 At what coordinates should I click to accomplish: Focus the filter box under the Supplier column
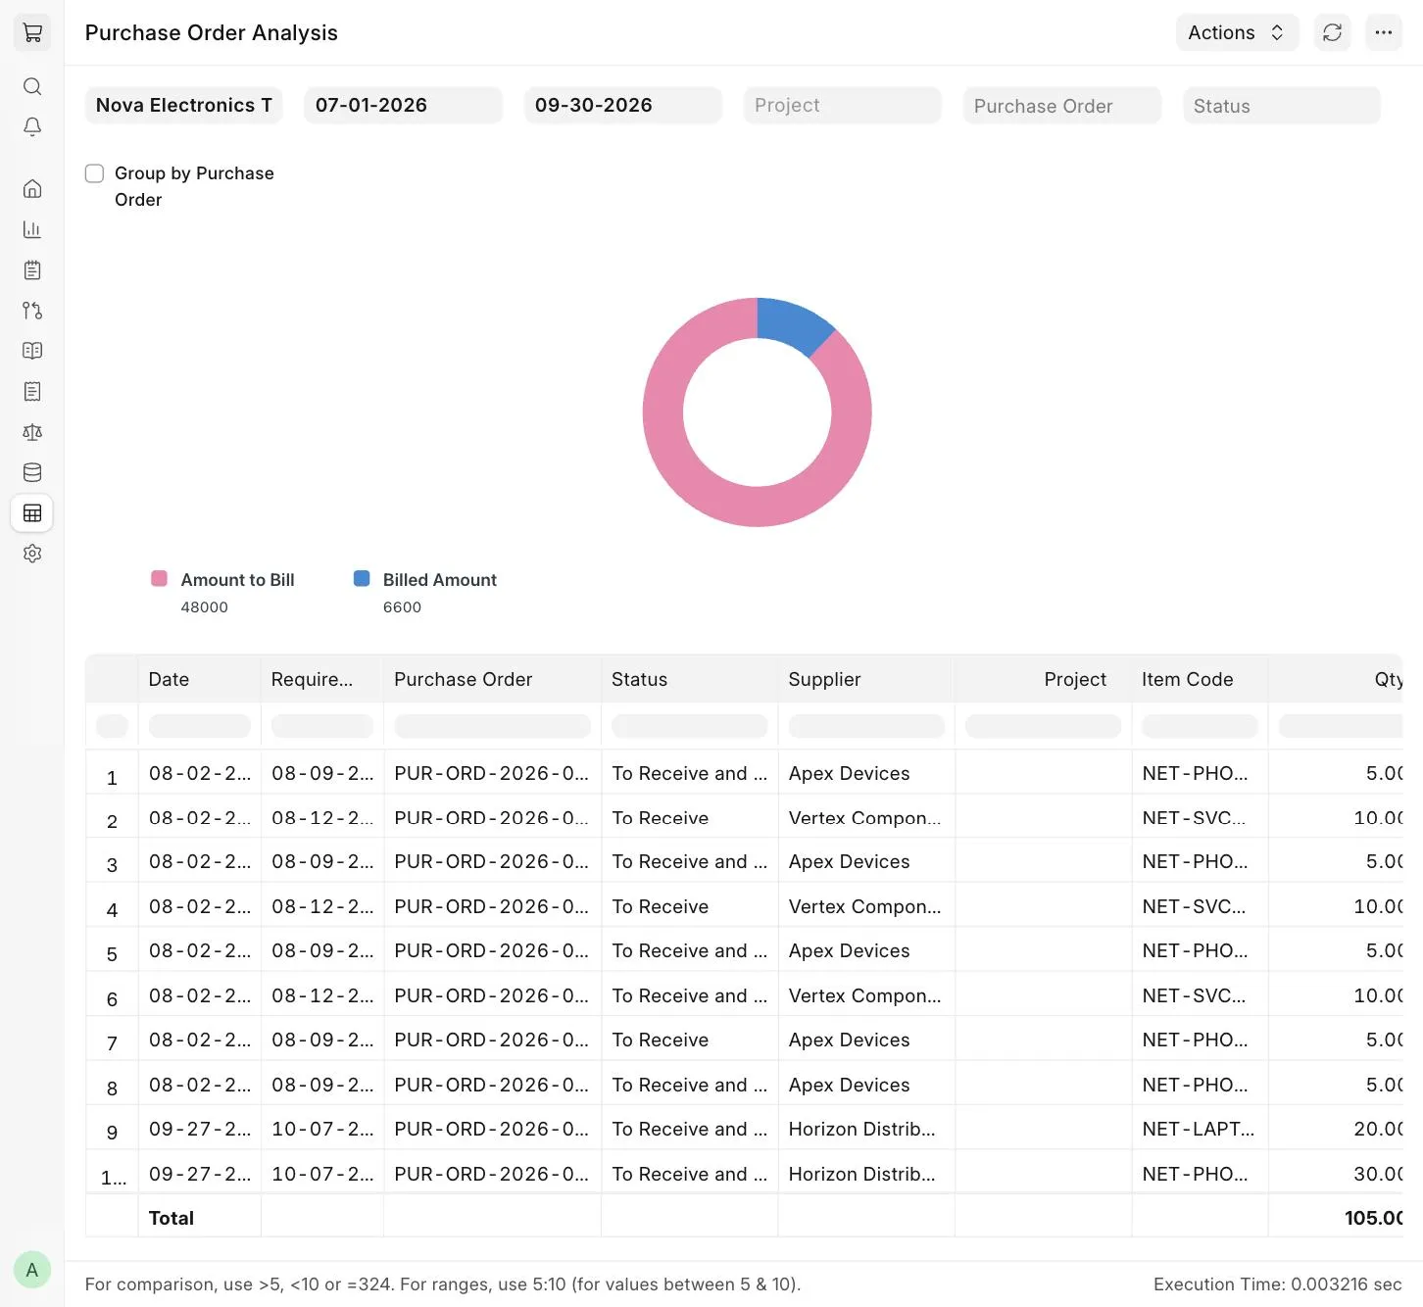866,726
